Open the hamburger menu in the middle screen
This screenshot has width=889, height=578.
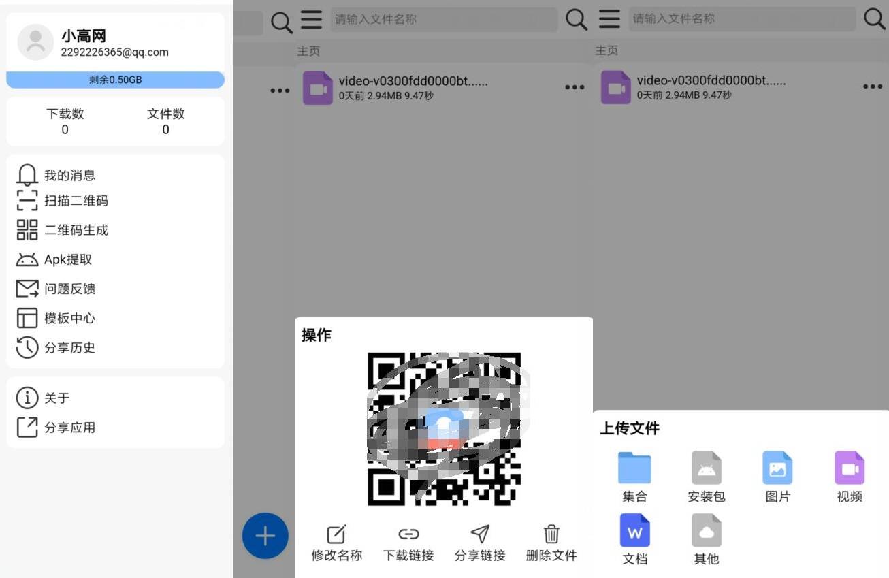311,19
